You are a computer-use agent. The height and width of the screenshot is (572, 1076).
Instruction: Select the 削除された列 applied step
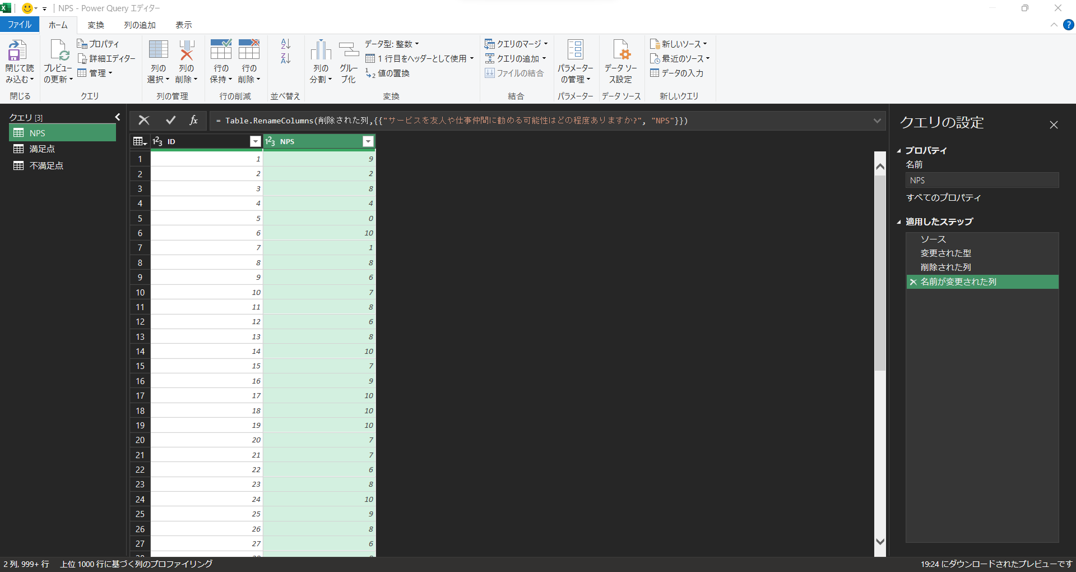tap(982, 267)
